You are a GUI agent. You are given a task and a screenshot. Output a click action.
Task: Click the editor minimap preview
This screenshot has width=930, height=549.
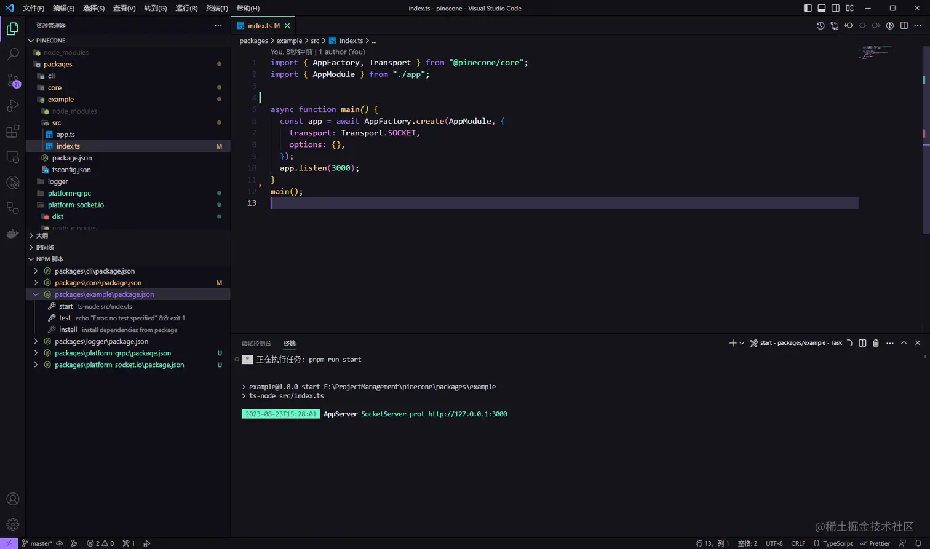(x=876, y=52)
